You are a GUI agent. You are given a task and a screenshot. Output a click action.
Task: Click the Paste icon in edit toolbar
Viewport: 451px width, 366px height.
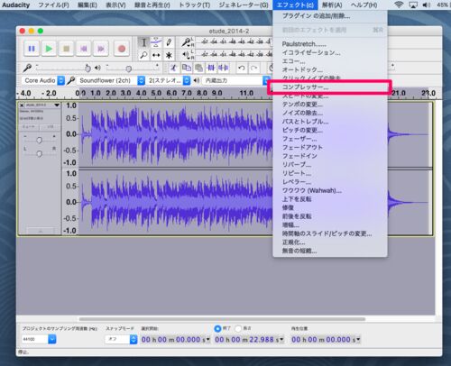coord(198,68)
